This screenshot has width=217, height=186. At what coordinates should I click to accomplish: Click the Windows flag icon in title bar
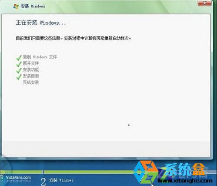(16, 7)
